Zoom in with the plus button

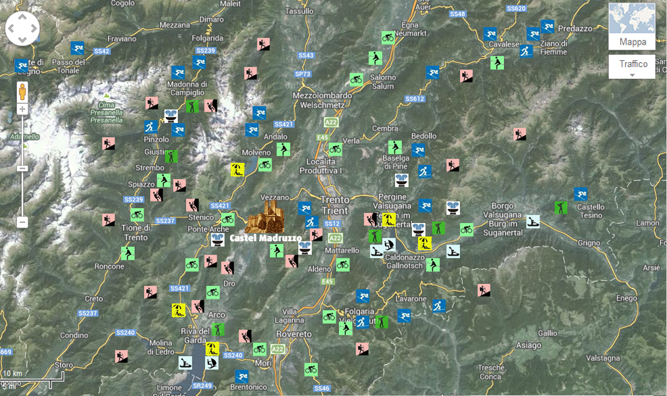[22, 109]
